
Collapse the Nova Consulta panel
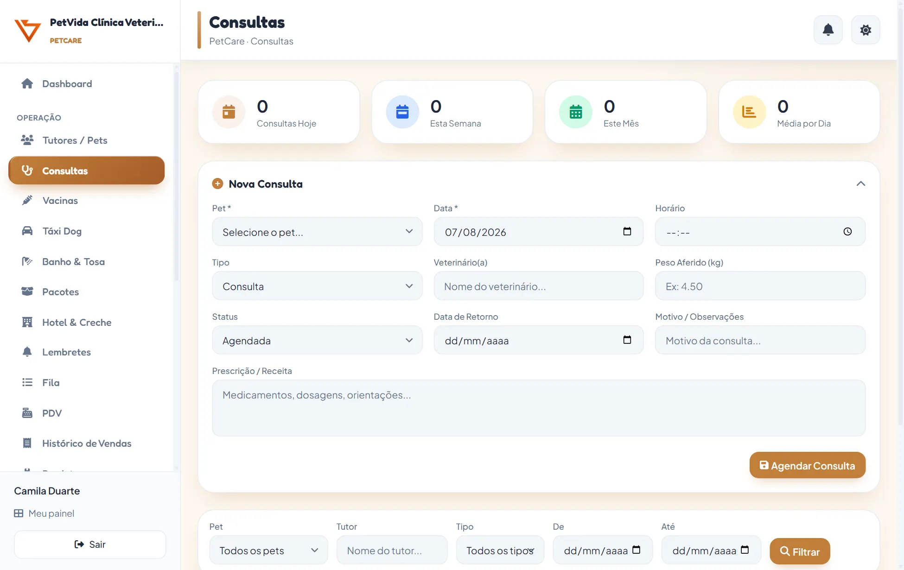coord(861,184)
